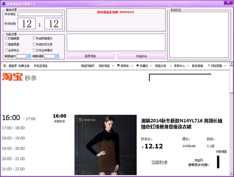
Task: Click the list icon beside 网站导航
Action: point(209,65)
